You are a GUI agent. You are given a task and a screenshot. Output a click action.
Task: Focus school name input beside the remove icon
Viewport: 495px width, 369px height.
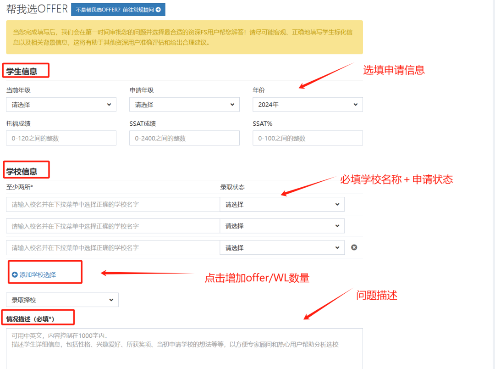[113, 247]
